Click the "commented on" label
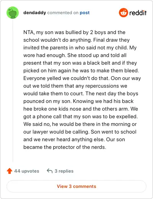The width and height of the screenshot is (153, 199). point(63,13)
